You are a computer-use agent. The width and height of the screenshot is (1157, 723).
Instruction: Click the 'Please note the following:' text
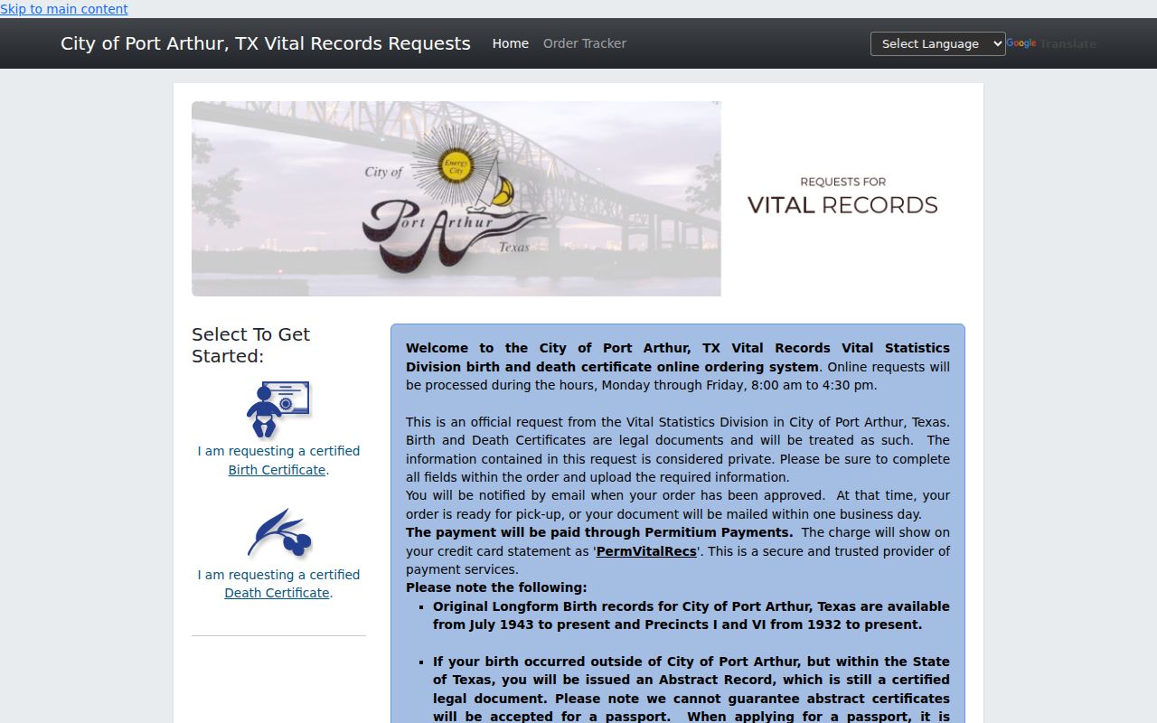click(496, 587)
